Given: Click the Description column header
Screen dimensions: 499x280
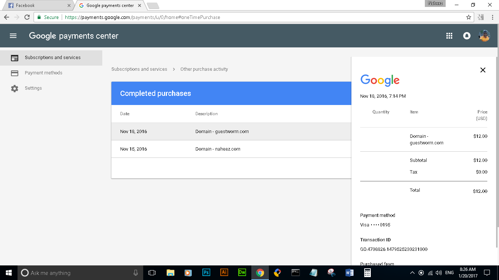Looking at the screenshot, I should pyautogui.click(x=206, y=114).
